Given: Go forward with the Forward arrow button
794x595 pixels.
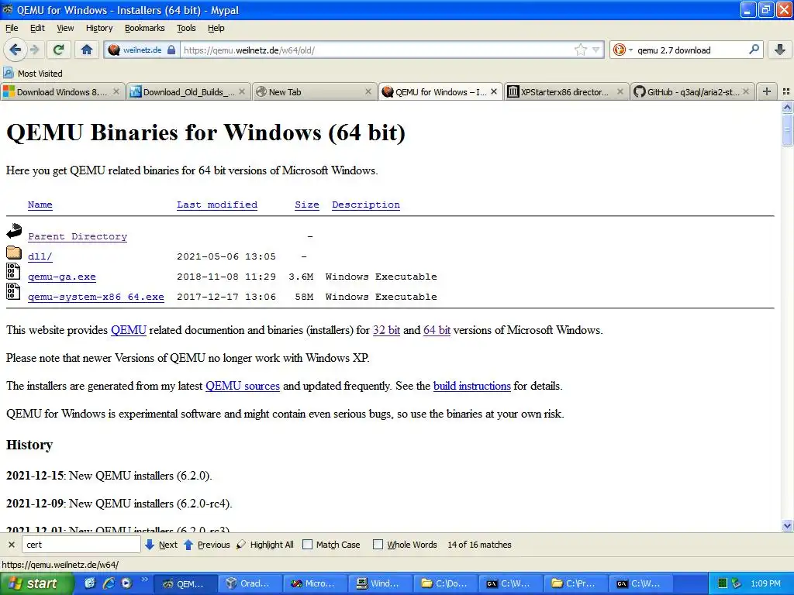Looking at the screenshot, I should point(34,50).
